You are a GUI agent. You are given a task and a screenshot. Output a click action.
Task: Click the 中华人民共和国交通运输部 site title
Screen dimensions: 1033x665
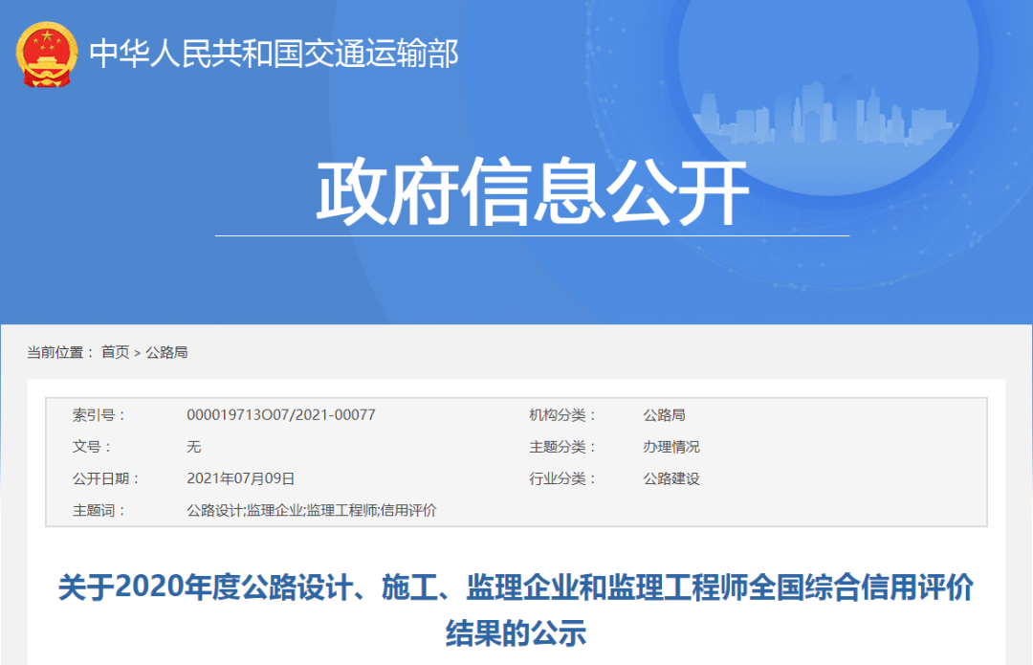click(274, 54)
